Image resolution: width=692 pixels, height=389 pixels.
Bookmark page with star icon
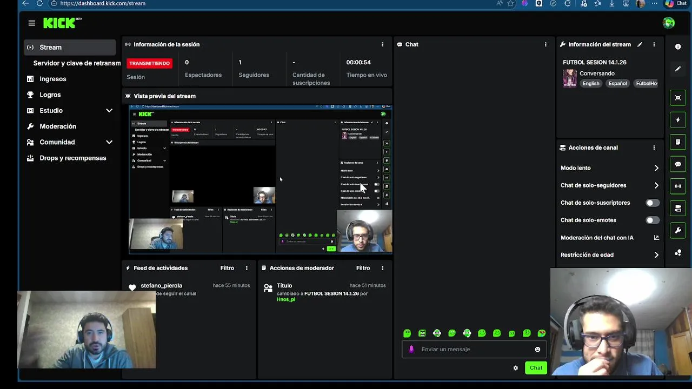pyautogui.click(x=510, y=3)
